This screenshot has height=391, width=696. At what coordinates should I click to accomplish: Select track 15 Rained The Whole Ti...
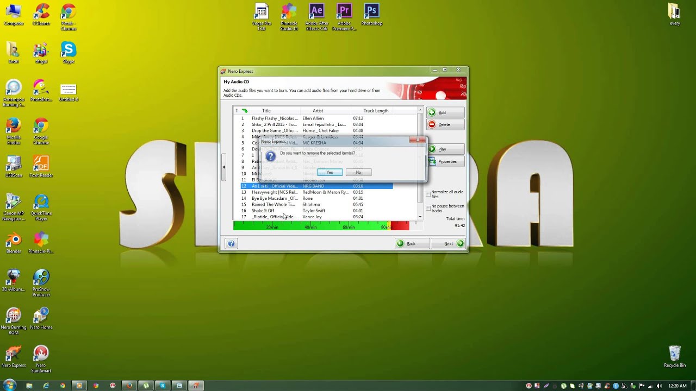pyautogui.click(x=316, y=204)
